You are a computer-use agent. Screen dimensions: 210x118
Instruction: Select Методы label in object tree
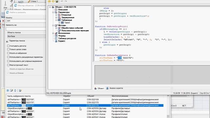point(62,25)
